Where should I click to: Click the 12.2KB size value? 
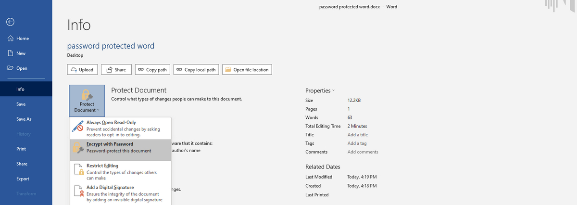354,101
